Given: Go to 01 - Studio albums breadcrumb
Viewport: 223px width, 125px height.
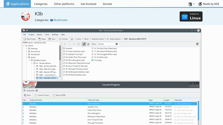Looking at the screenshot, I should click(114, 39).
